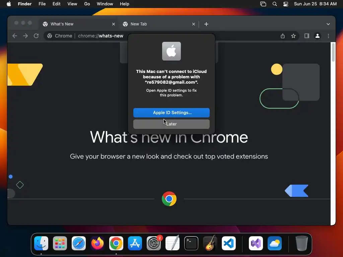This screenshot has width=343, height=257.
Task: Open the Window menu
Action: pos(105,4)
